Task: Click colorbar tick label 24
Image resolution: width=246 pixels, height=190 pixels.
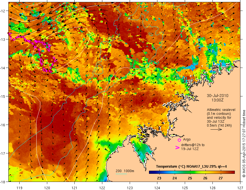Action: [175, 178]
